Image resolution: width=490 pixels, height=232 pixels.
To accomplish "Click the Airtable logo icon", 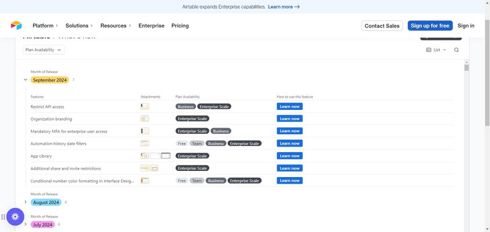I will click(17, 26).
